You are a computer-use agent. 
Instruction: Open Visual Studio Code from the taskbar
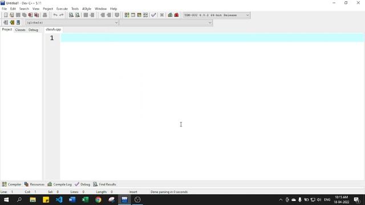click(x=59, y=200)
